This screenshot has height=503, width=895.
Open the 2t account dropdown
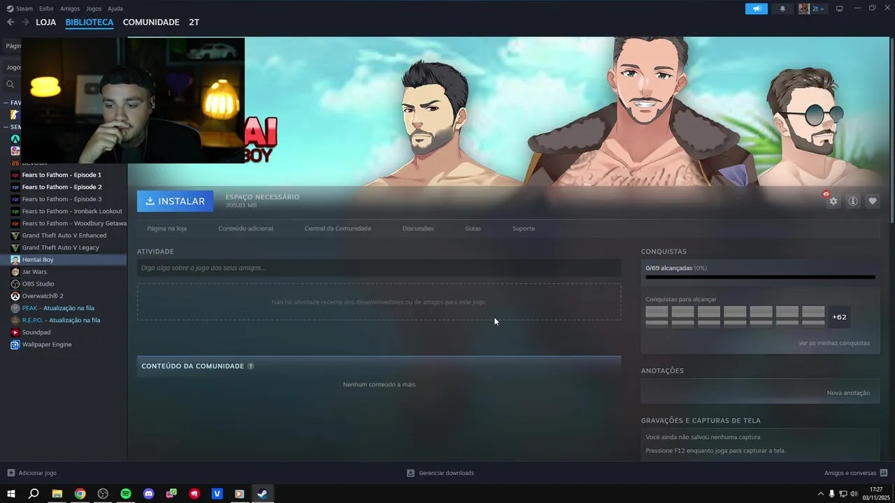tap(812, 8)
